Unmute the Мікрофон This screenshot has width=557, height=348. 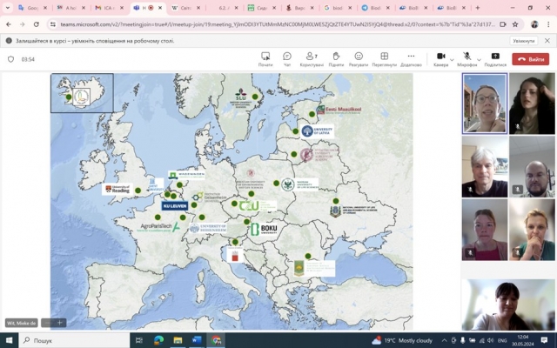pos(467,58)
